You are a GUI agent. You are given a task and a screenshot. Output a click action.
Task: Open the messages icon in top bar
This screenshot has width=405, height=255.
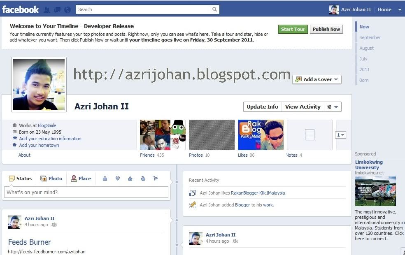click(57, 10)
